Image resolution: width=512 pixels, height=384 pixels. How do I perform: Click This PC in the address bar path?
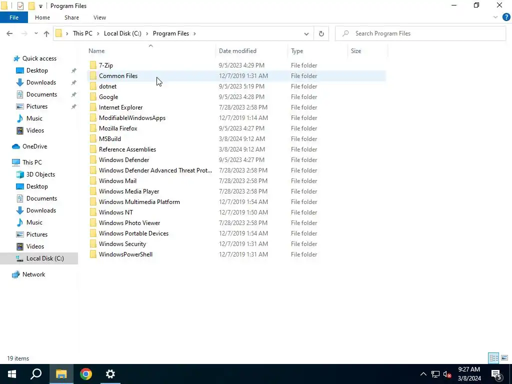(82, 33)
